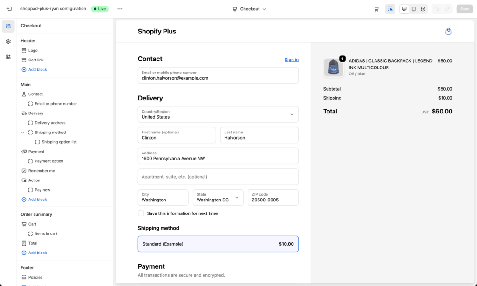Click the Email or mobile phone field
The width and height of the screenshot is (477, 286).
coord(218,75)
